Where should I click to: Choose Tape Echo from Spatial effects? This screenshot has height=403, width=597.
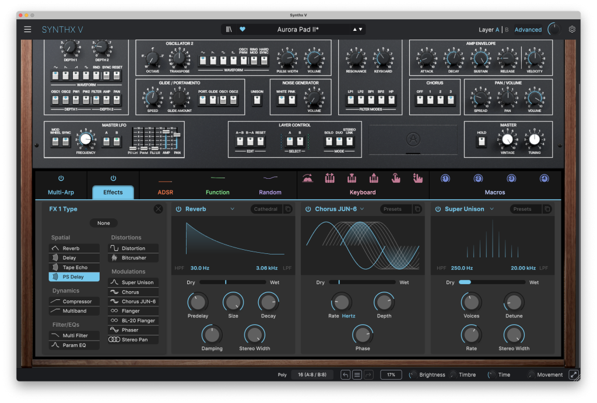(x=74, y=267)
